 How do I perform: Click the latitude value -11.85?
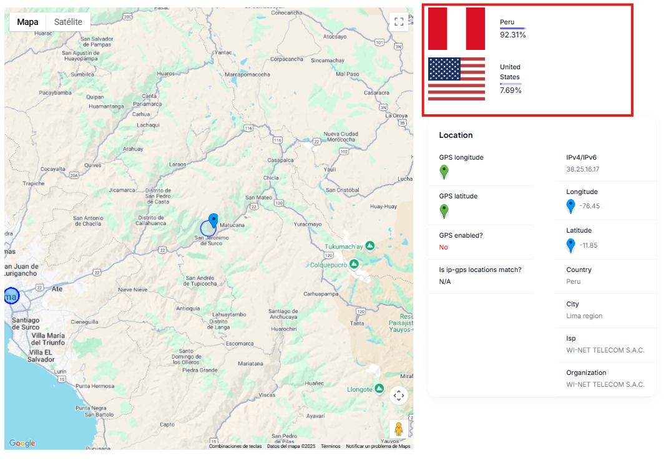589,245
